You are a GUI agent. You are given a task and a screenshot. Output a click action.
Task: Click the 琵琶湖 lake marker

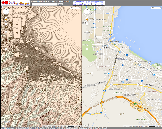click(127, 48)
